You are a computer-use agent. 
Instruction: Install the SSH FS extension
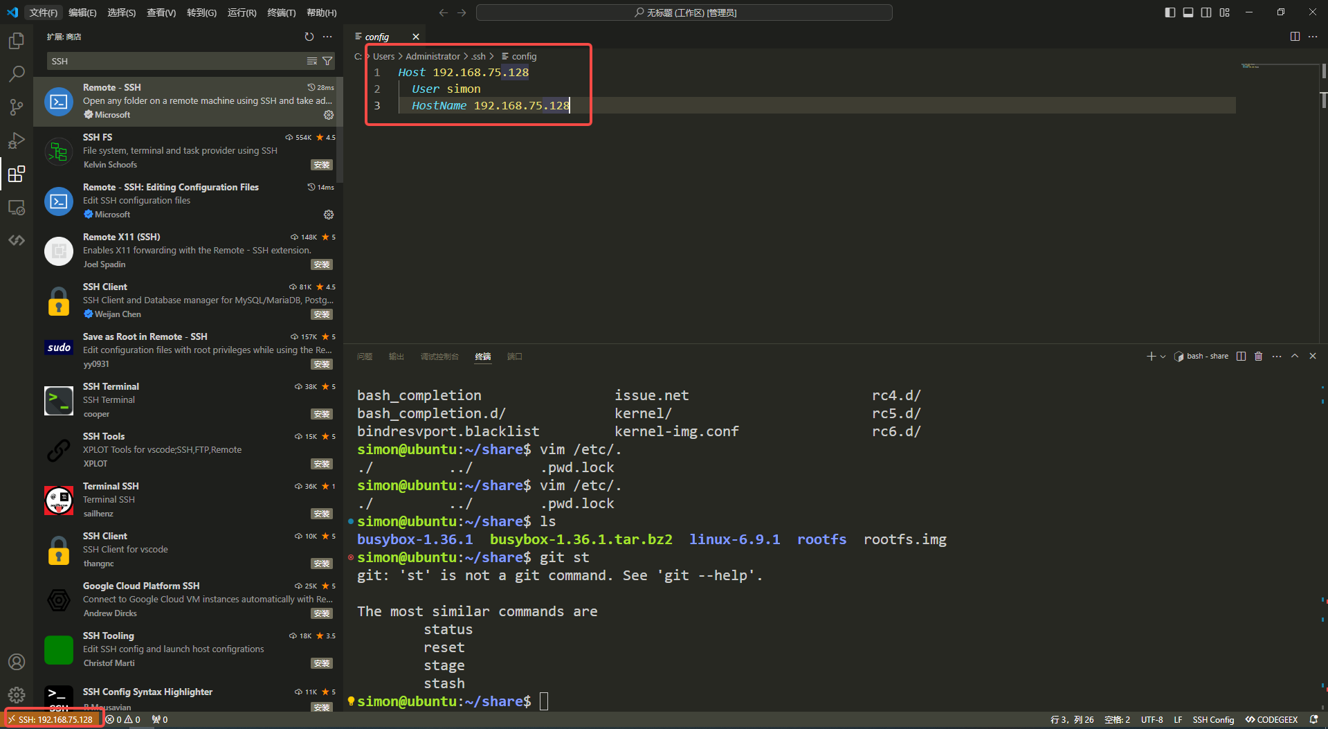coord(321,165)
